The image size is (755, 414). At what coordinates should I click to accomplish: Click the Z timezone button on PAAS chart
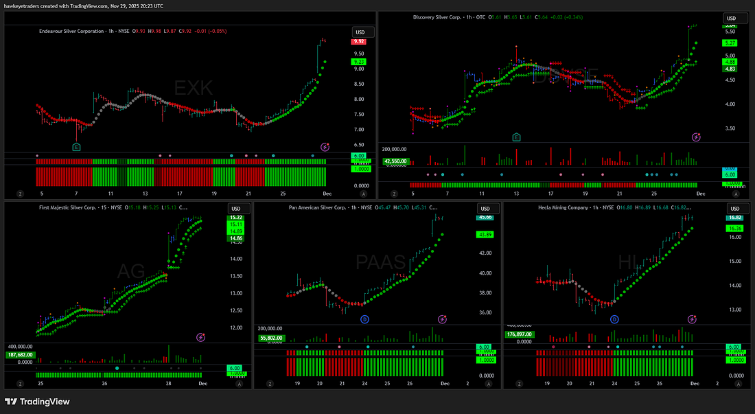(270, 384)
